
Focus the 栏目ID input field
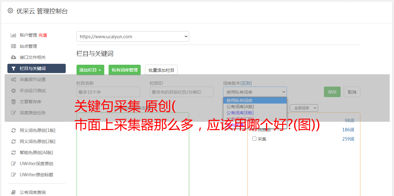(182, 92)
